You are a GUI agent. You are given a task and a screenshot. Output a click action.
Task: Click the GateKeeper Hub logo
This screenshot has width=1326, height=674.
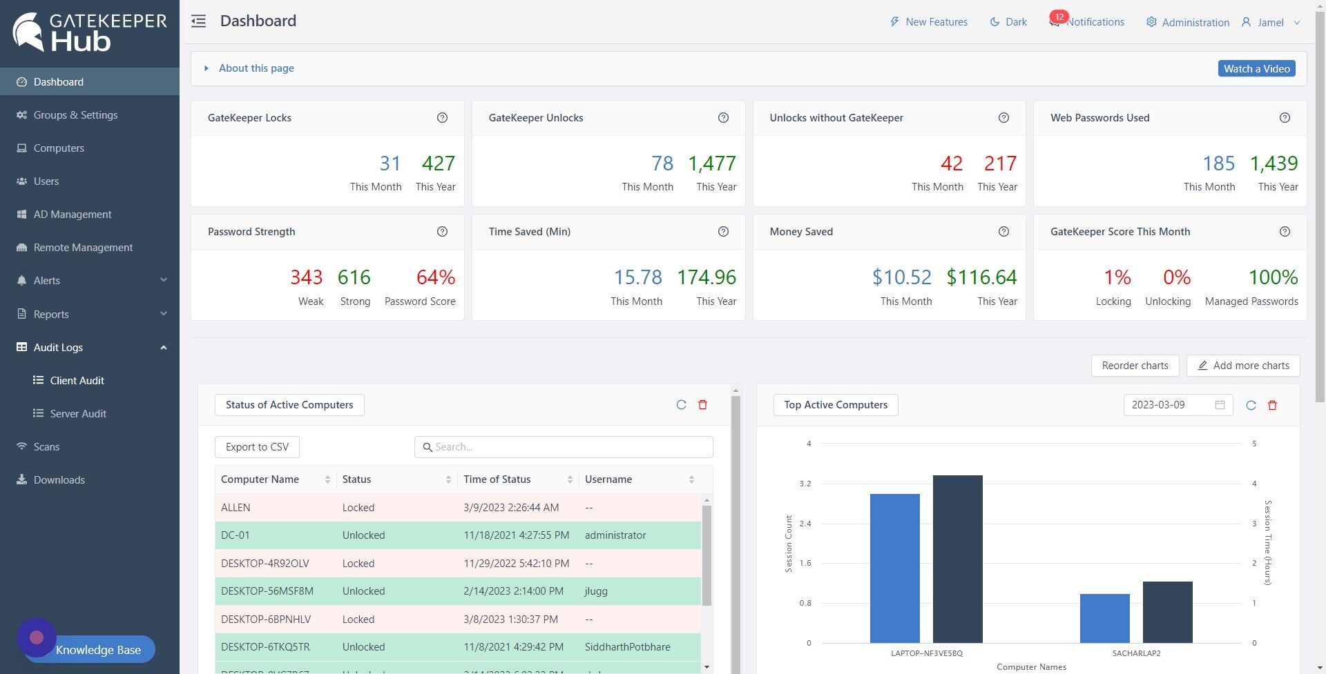click(x=90, y=32)
